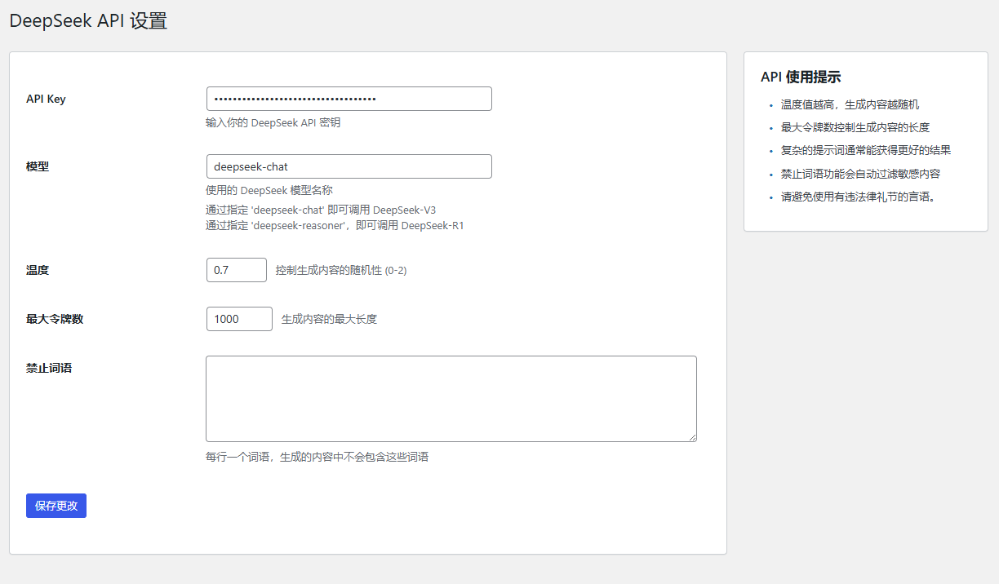Click the 模型 label
The image size is (999, 584).
tap(38, 166)
